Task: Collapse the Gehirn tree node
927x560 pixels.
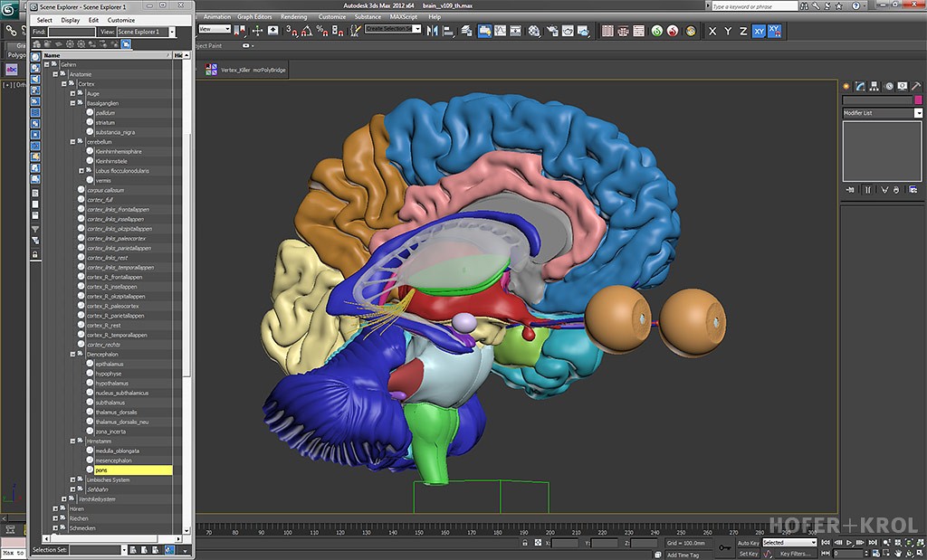Action: [47, 64]
